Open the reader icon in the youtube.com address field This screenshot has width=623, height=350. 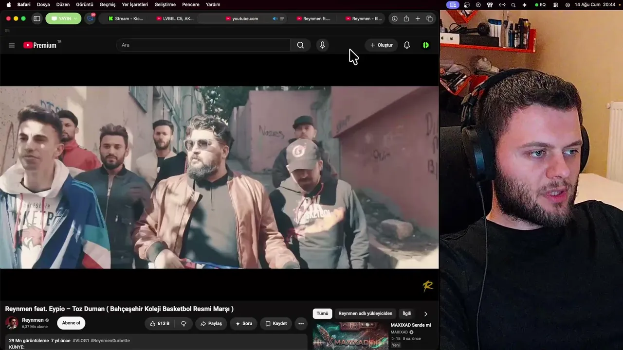pos(282,18)
